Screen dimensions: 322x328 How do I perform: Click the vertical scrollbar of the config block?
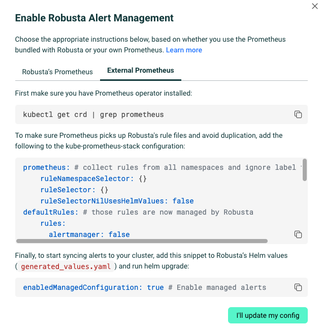point(304,171)
